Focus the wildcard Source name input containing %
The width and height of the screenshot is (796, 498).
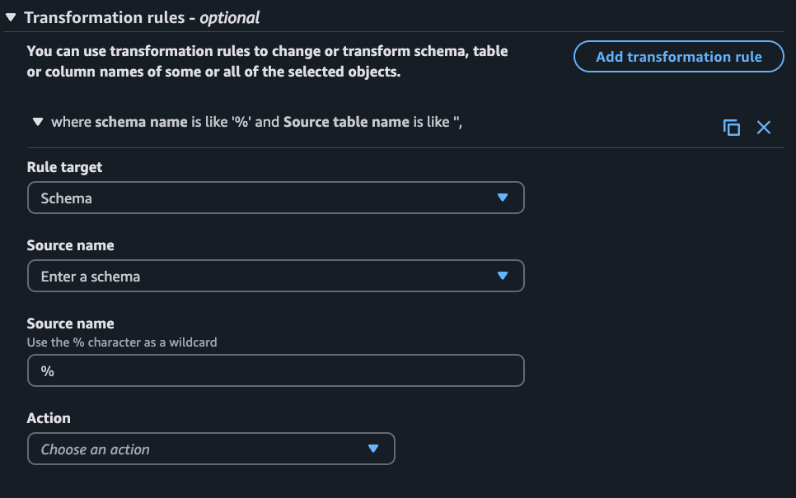[x=275, y=371]
